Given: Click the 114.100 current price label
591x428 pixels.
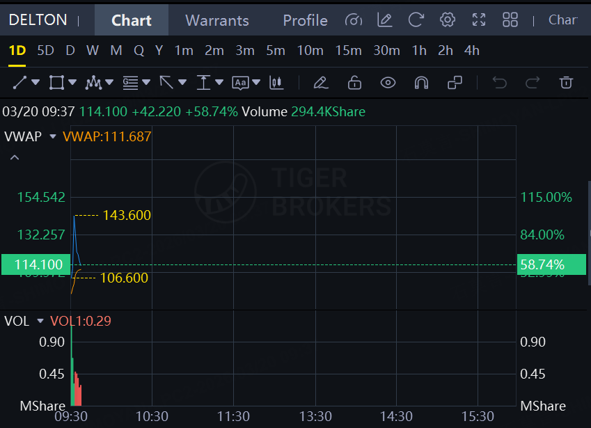Looking at the screenshot, I should [35, 264].
